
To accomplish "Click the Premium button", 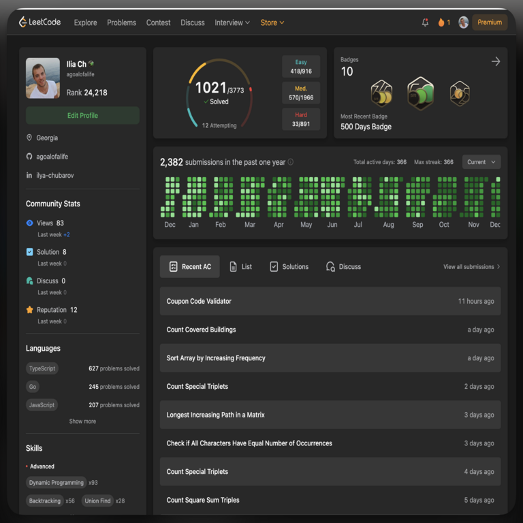I will click(489, 22).
